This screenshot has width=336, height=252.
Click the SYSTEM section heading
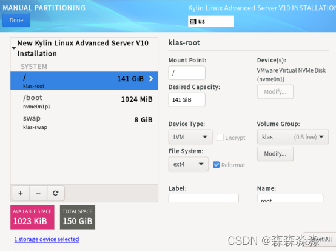point(34,67)
